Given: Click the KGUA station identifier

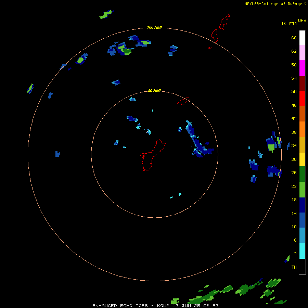Looking at the screenshot, I should 164,306.
